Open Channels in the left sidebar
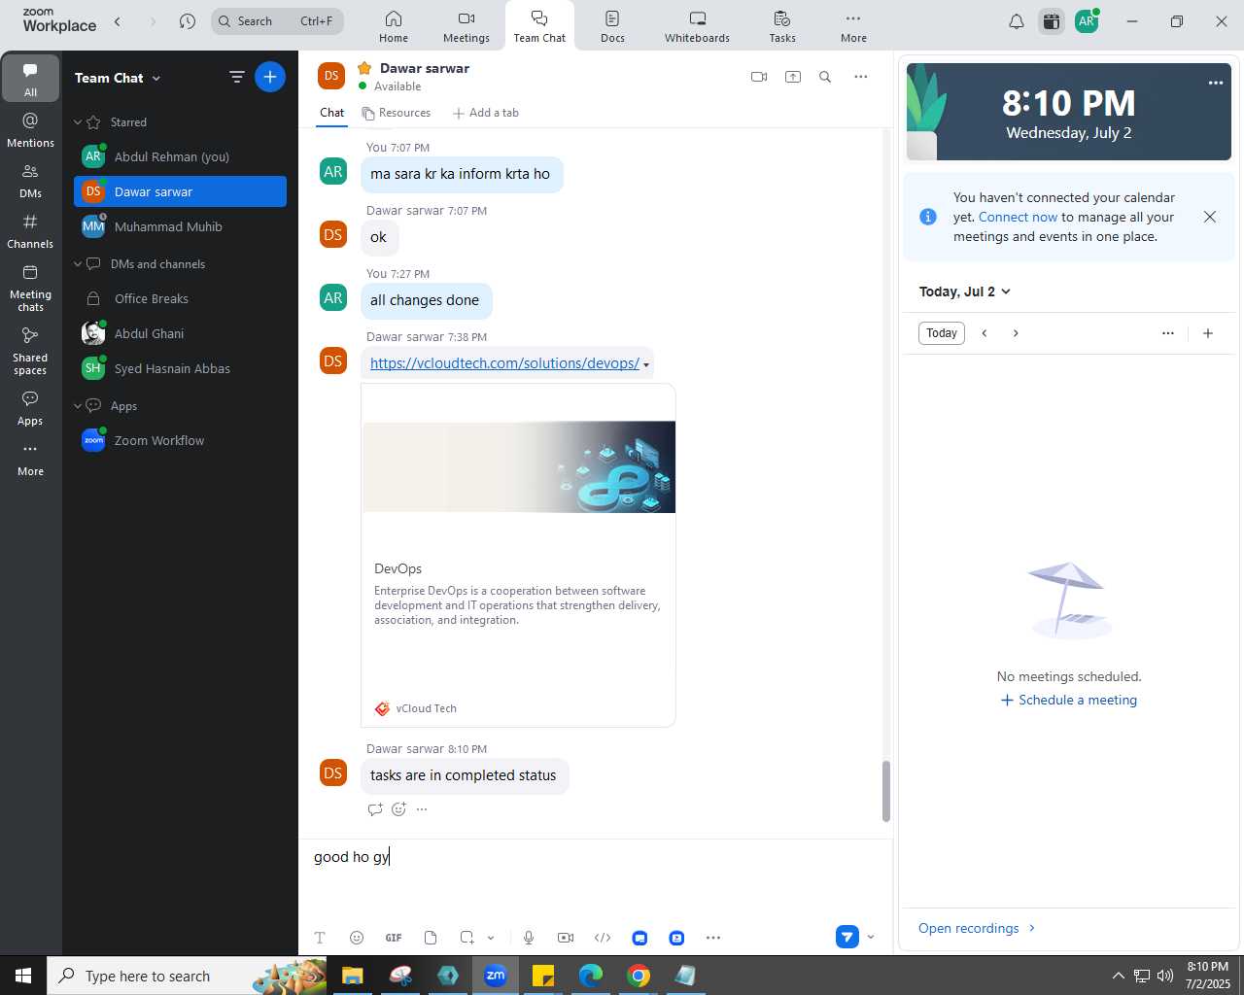Image resolution: width=1244 pixels, height=995 pixels. 30,231
